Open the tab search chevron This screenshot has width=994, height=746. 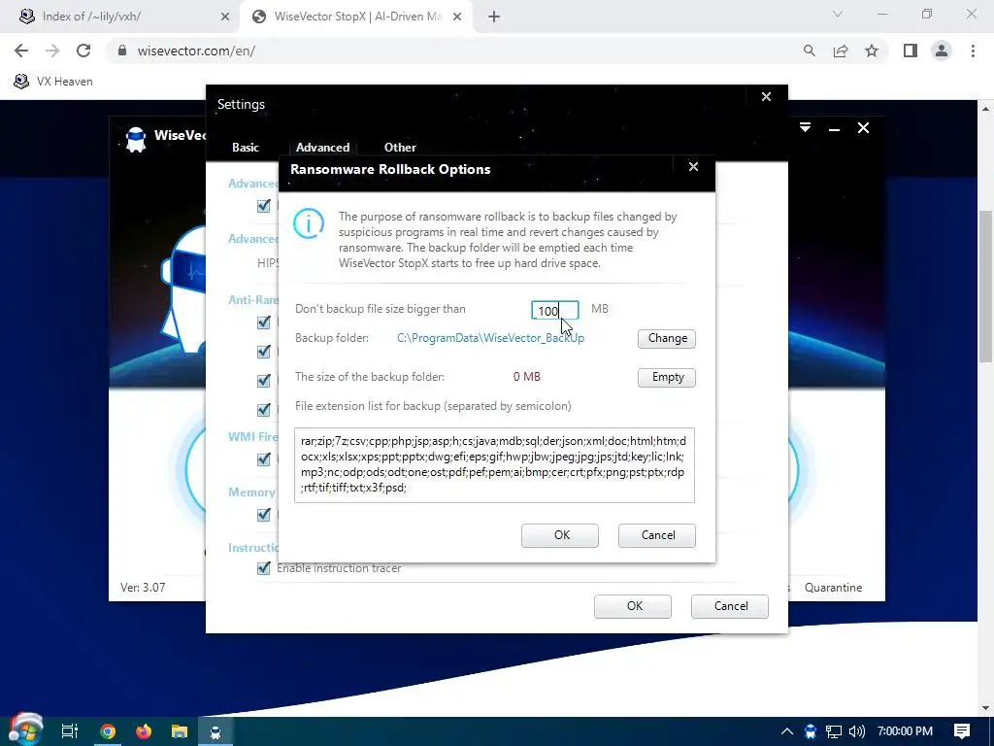(x=838, y=14)
